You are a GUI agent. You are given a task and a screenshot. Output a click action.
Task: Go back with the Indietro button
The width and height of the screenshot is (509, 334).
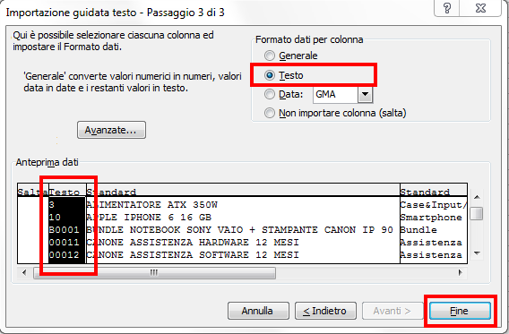pyautogui.click(x=325, y=311)
